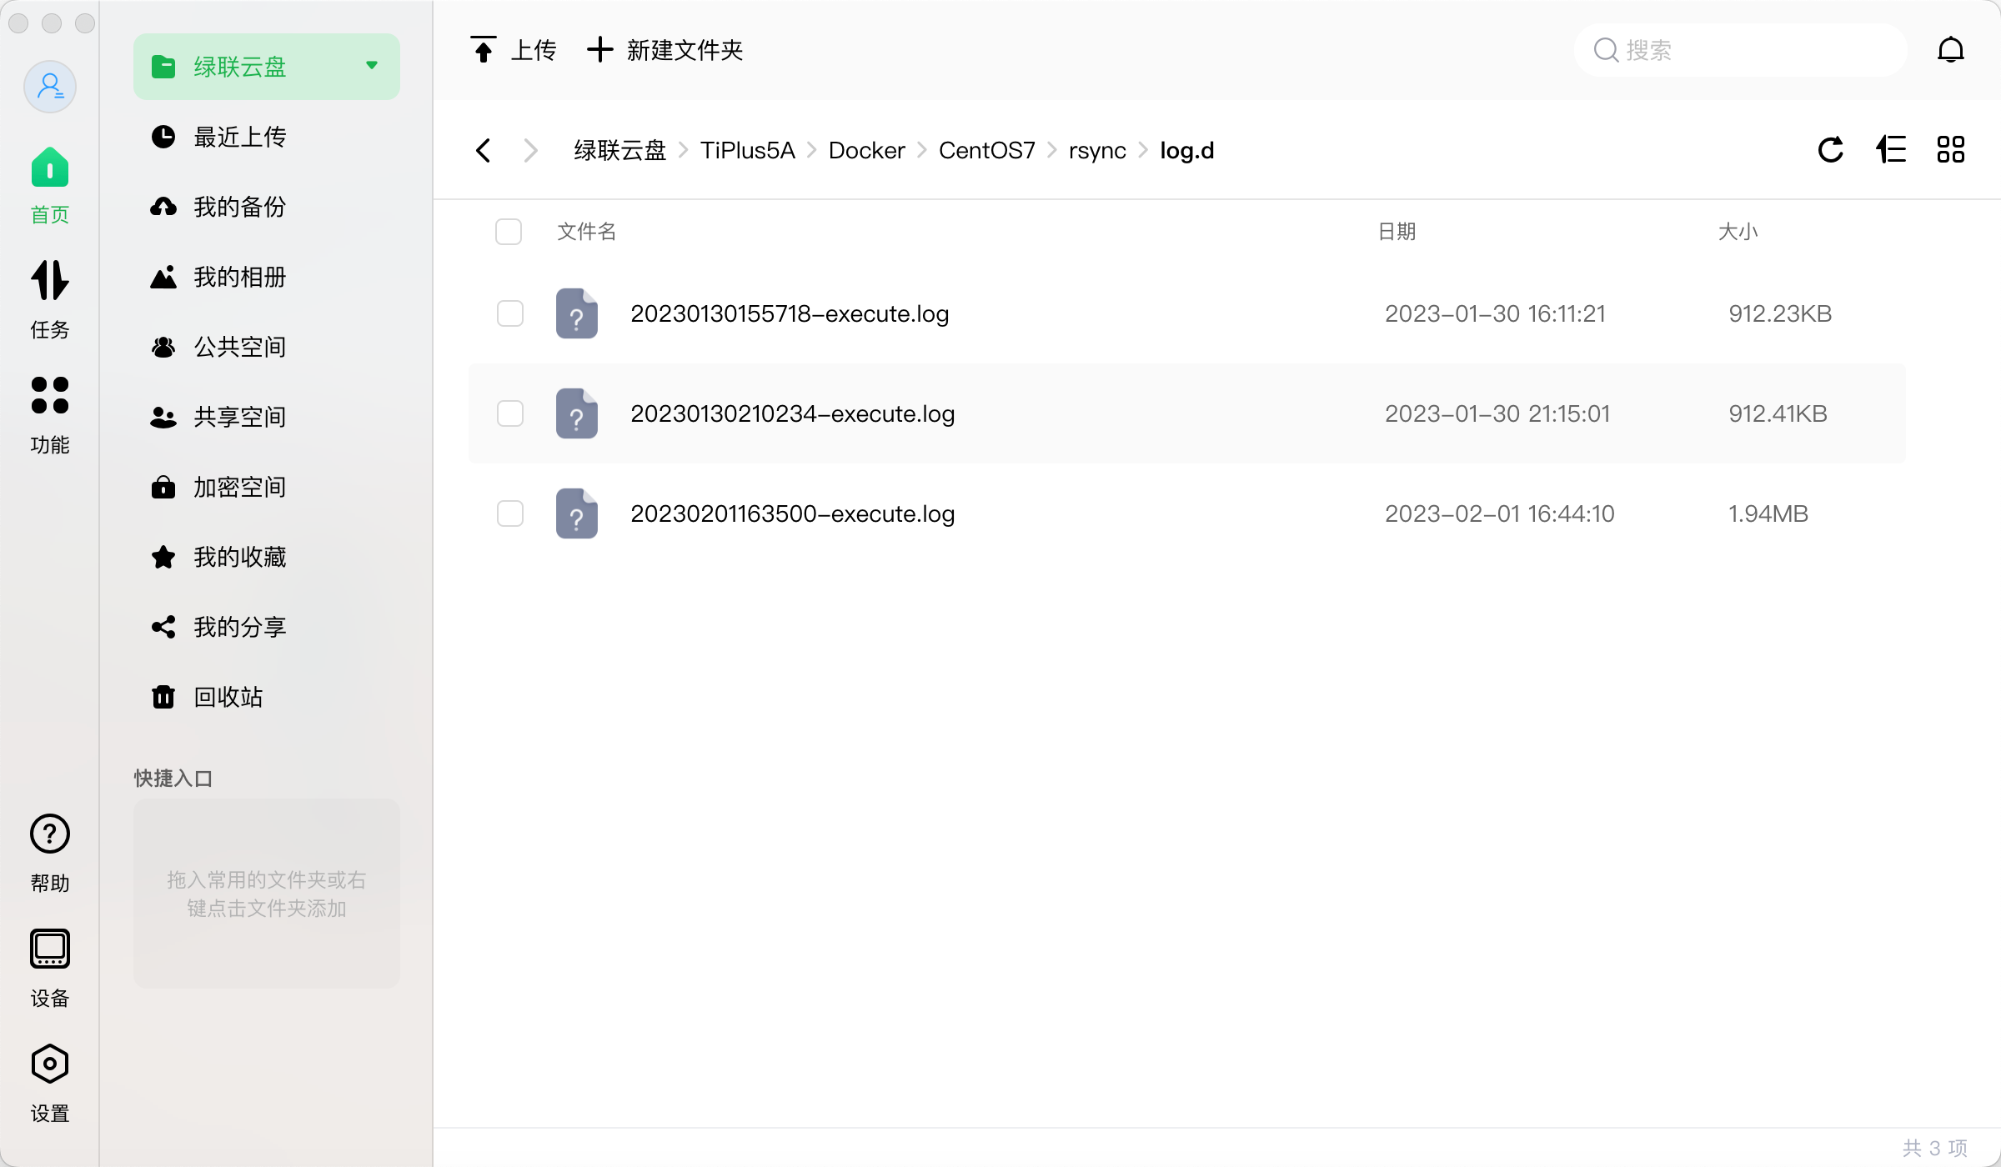Expand the 绿联云盘 dropdown arrow
The image size is (2001, 1167).
pos(372,66)
